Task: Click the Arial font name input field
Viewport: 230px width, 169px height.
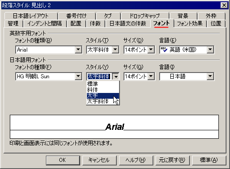Action: (45, 50)
